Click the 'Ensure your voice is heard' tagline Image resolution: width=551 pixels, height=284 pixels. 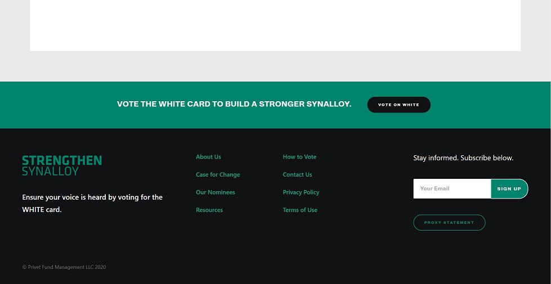point(92,204)
